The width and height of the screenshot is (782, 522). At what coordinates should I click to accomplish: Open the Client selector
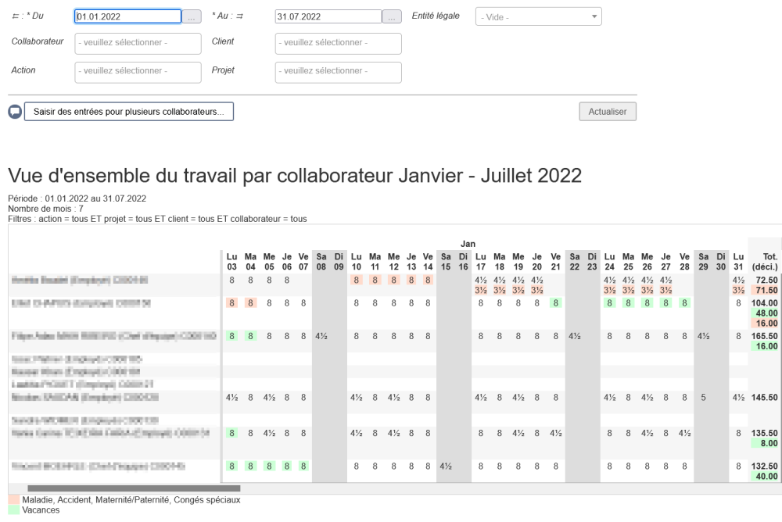coord(338,43)
